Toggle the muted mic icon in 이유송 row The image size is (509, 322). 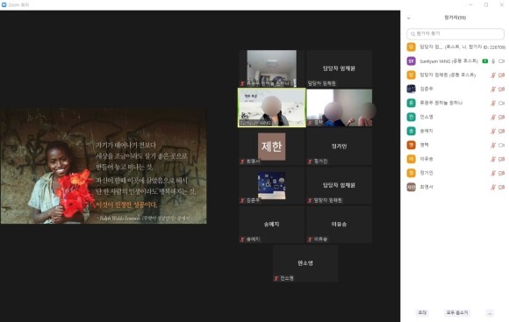(x=493, y=159)
